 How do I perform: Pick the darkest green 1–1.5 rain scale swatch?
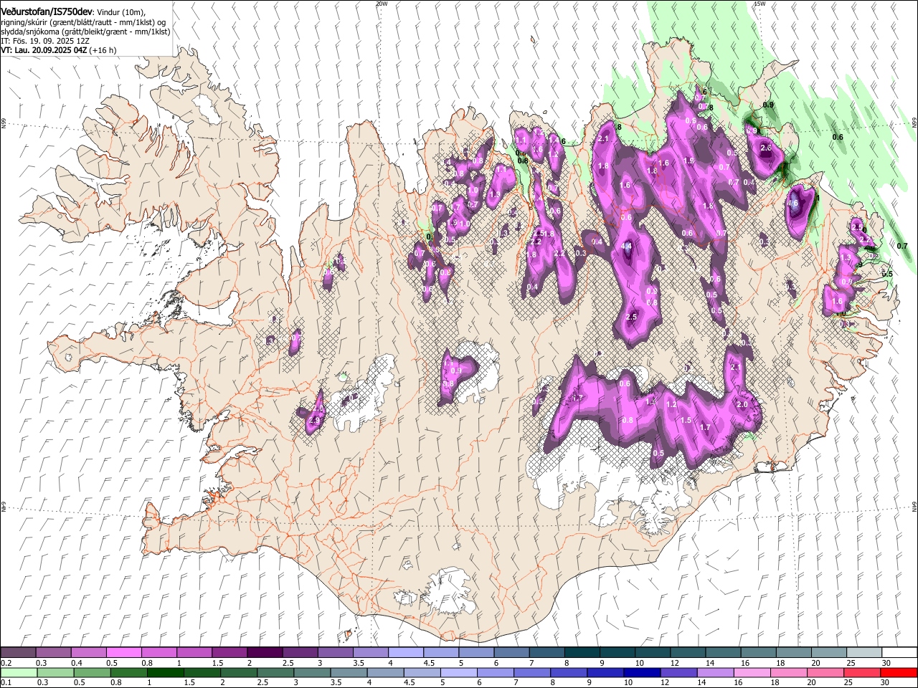pos(166,672)
